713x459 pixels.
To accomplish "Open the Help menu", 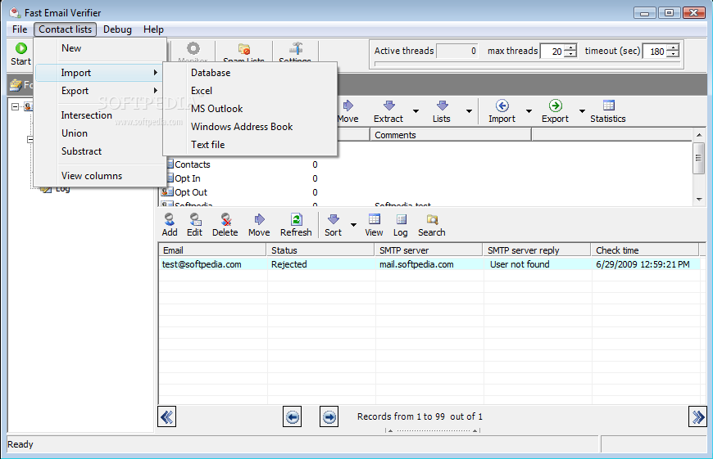I will pos(153,29).
